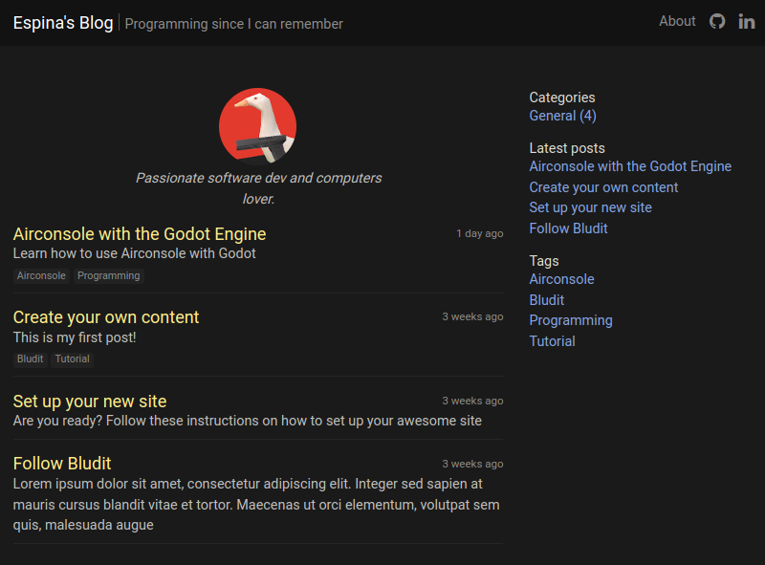The width and height of the screenshot is (765, 565).
Task: Open the Tutorial tag in sidebar
Action: click(x=553, y=341)
